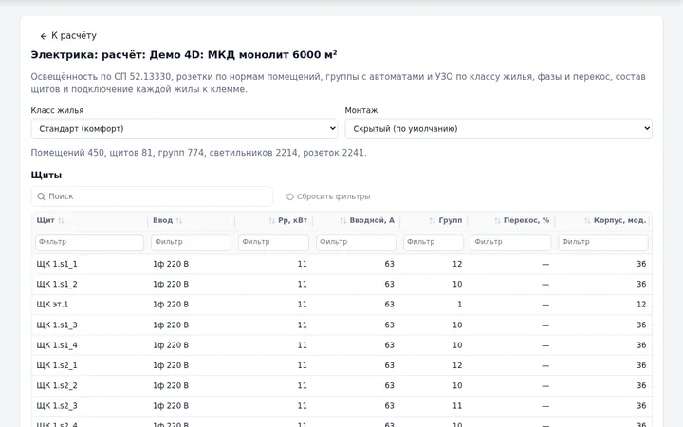Viewport: 683px width, 427px height.
Task: Sort by the Перекос, % column arrows
Action: 497,221
